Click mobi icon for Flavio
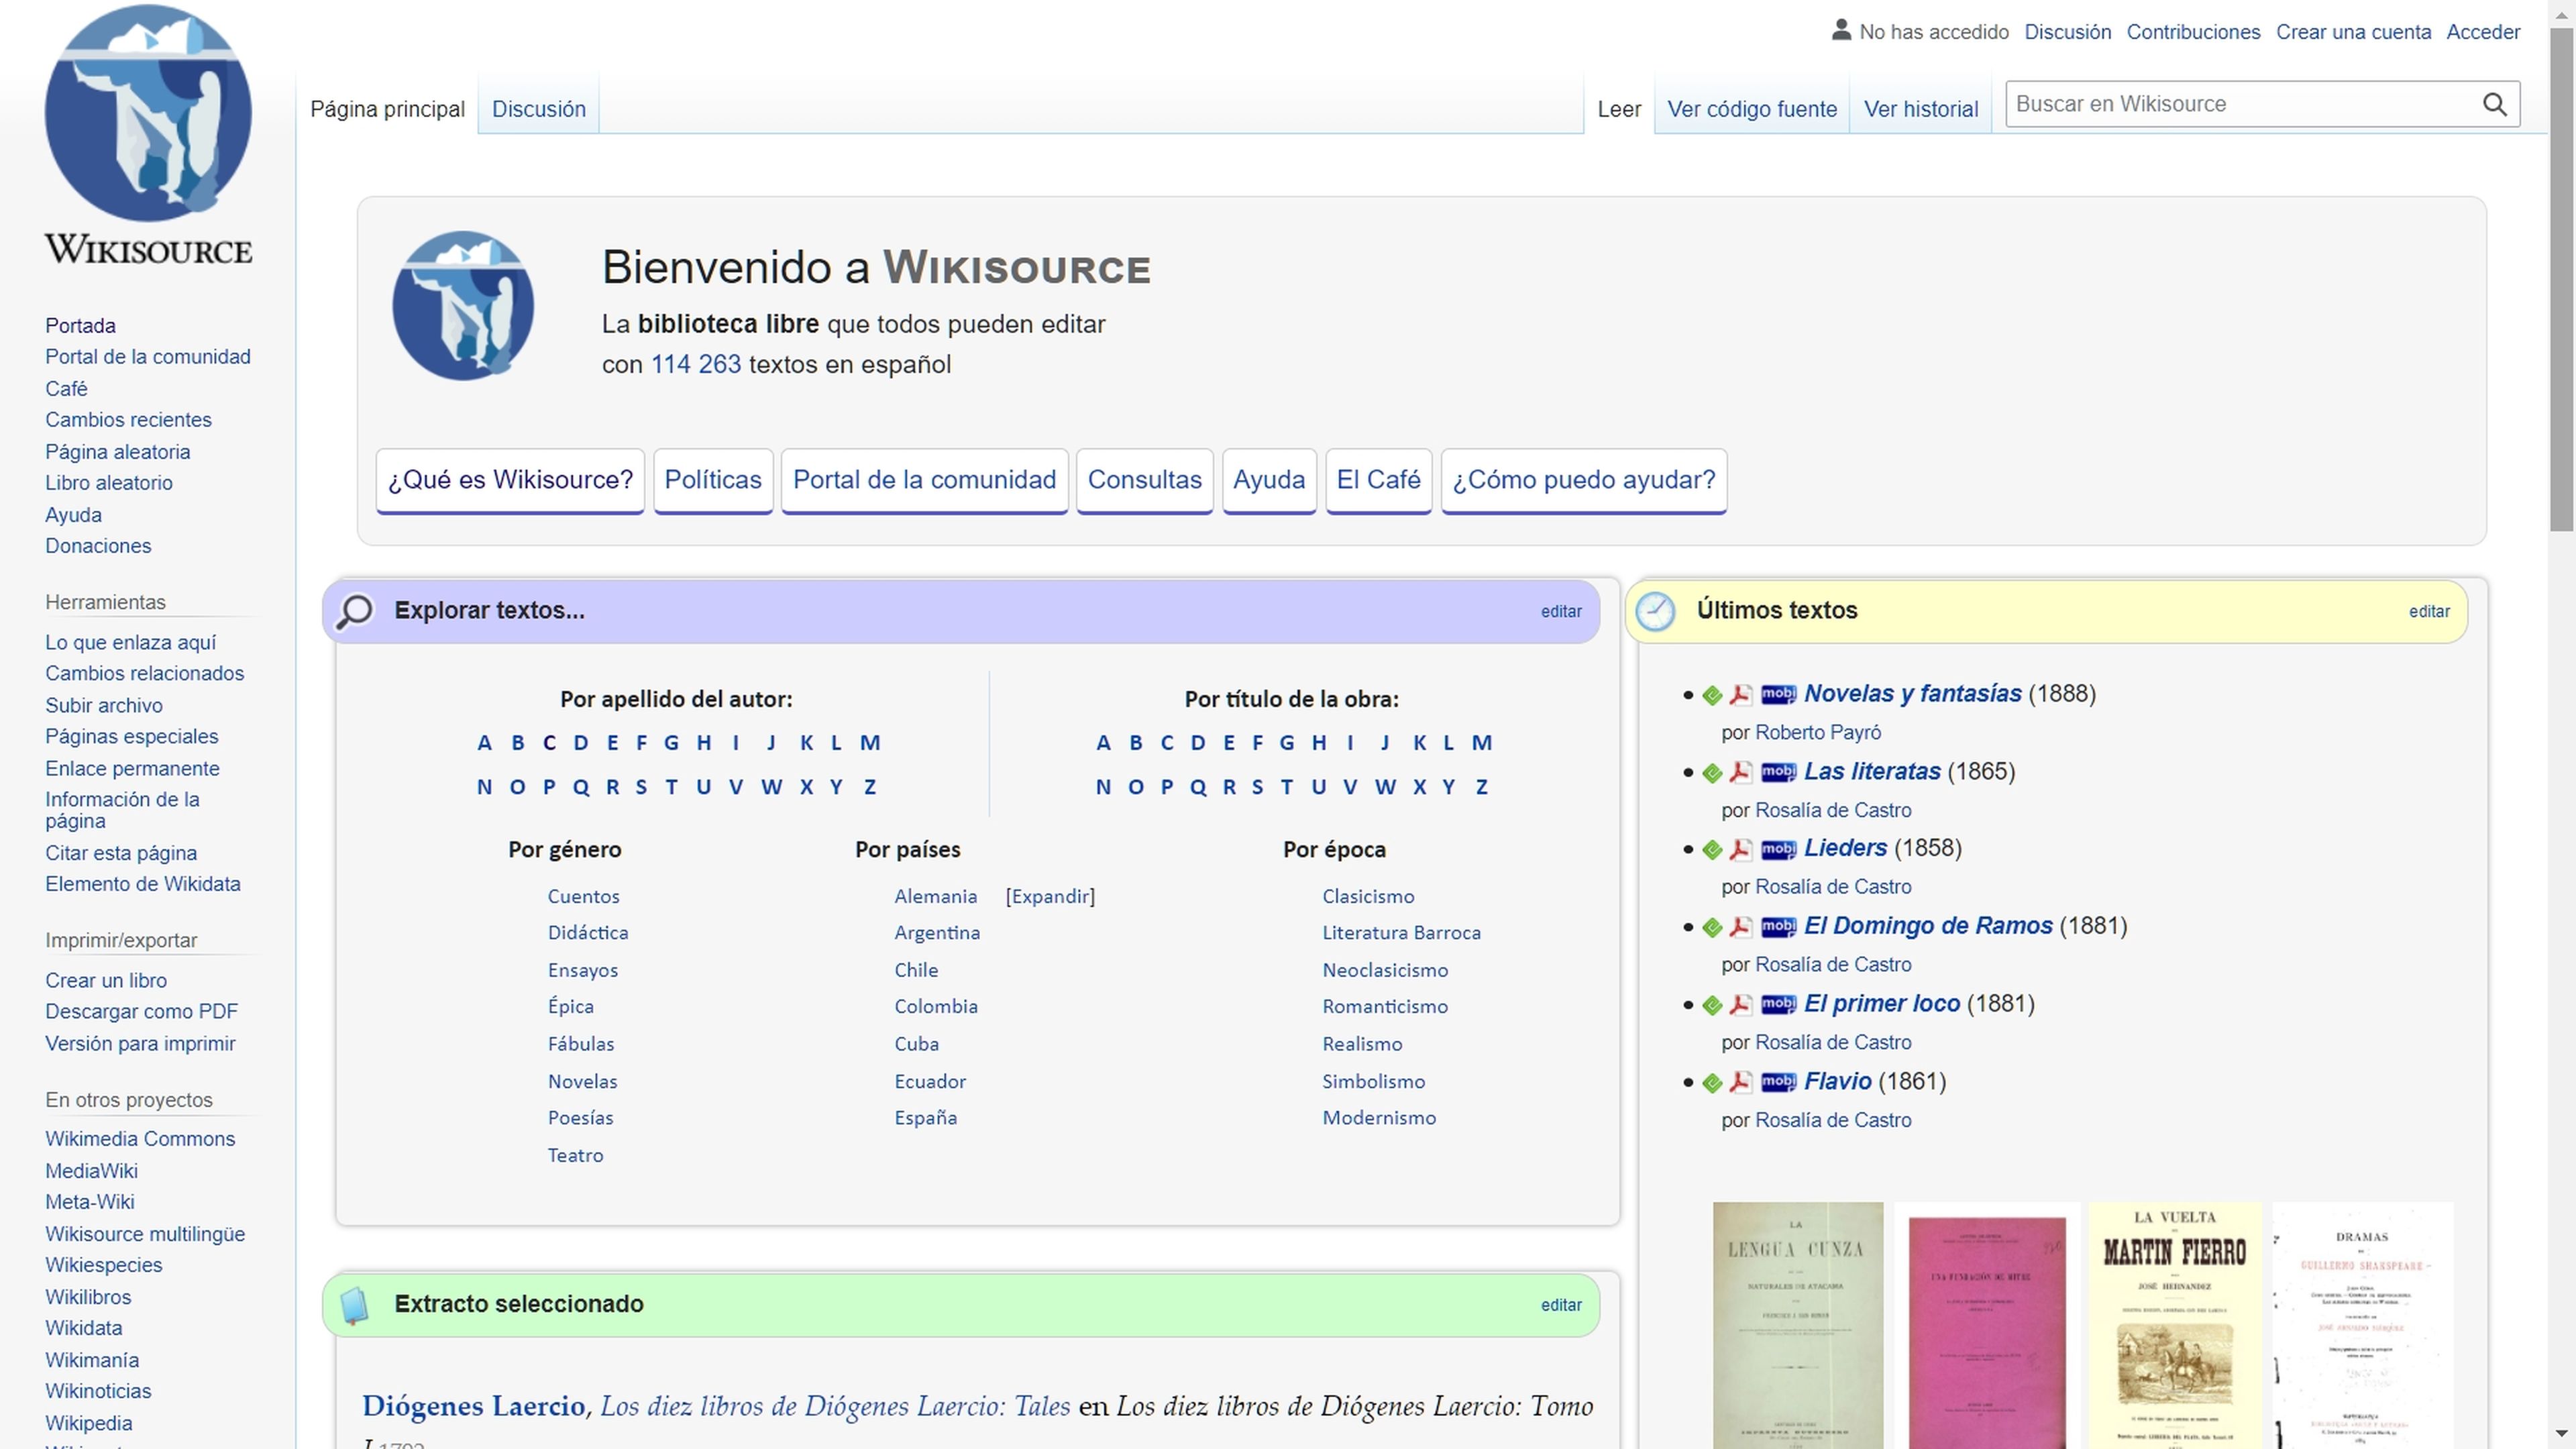Image resolution: width=2576 pixels, height=1449 pixels. coord(1778,1082)
